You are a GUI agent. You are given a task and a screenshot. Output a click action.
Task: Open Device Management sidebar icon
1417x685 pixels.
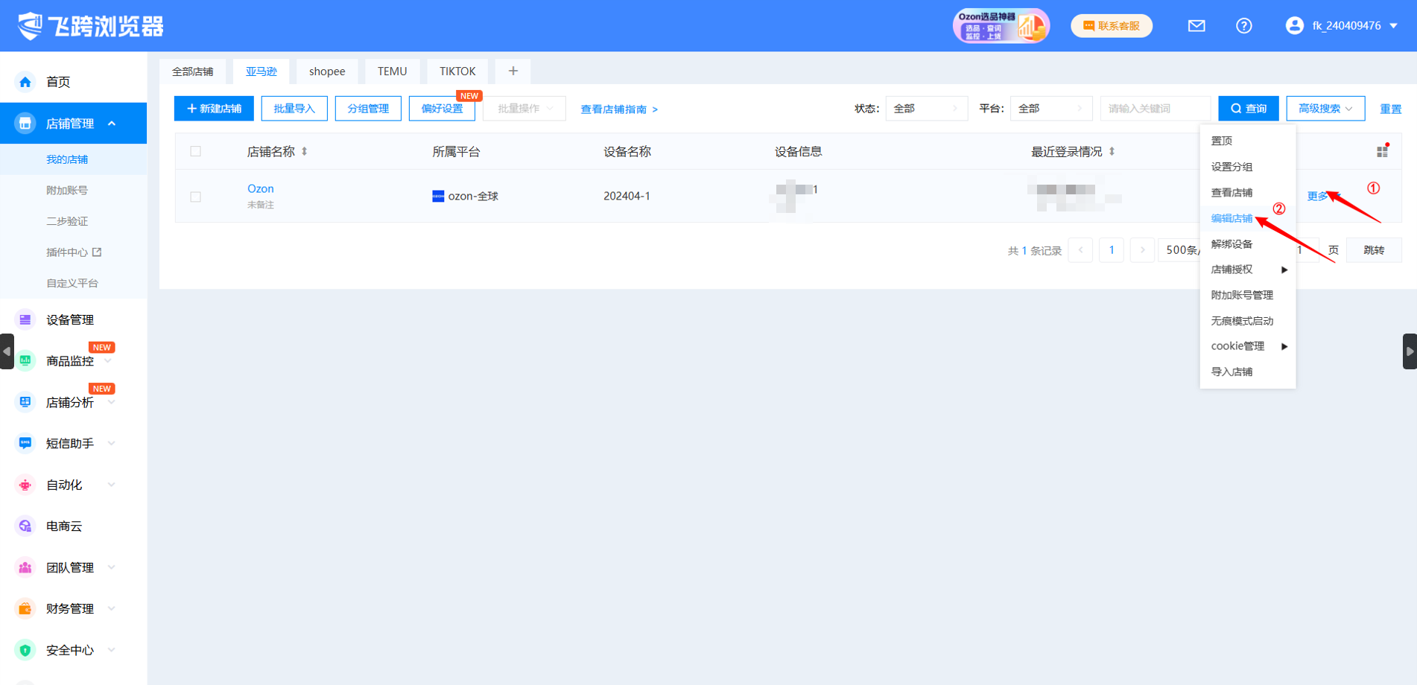tap(25, 319)
